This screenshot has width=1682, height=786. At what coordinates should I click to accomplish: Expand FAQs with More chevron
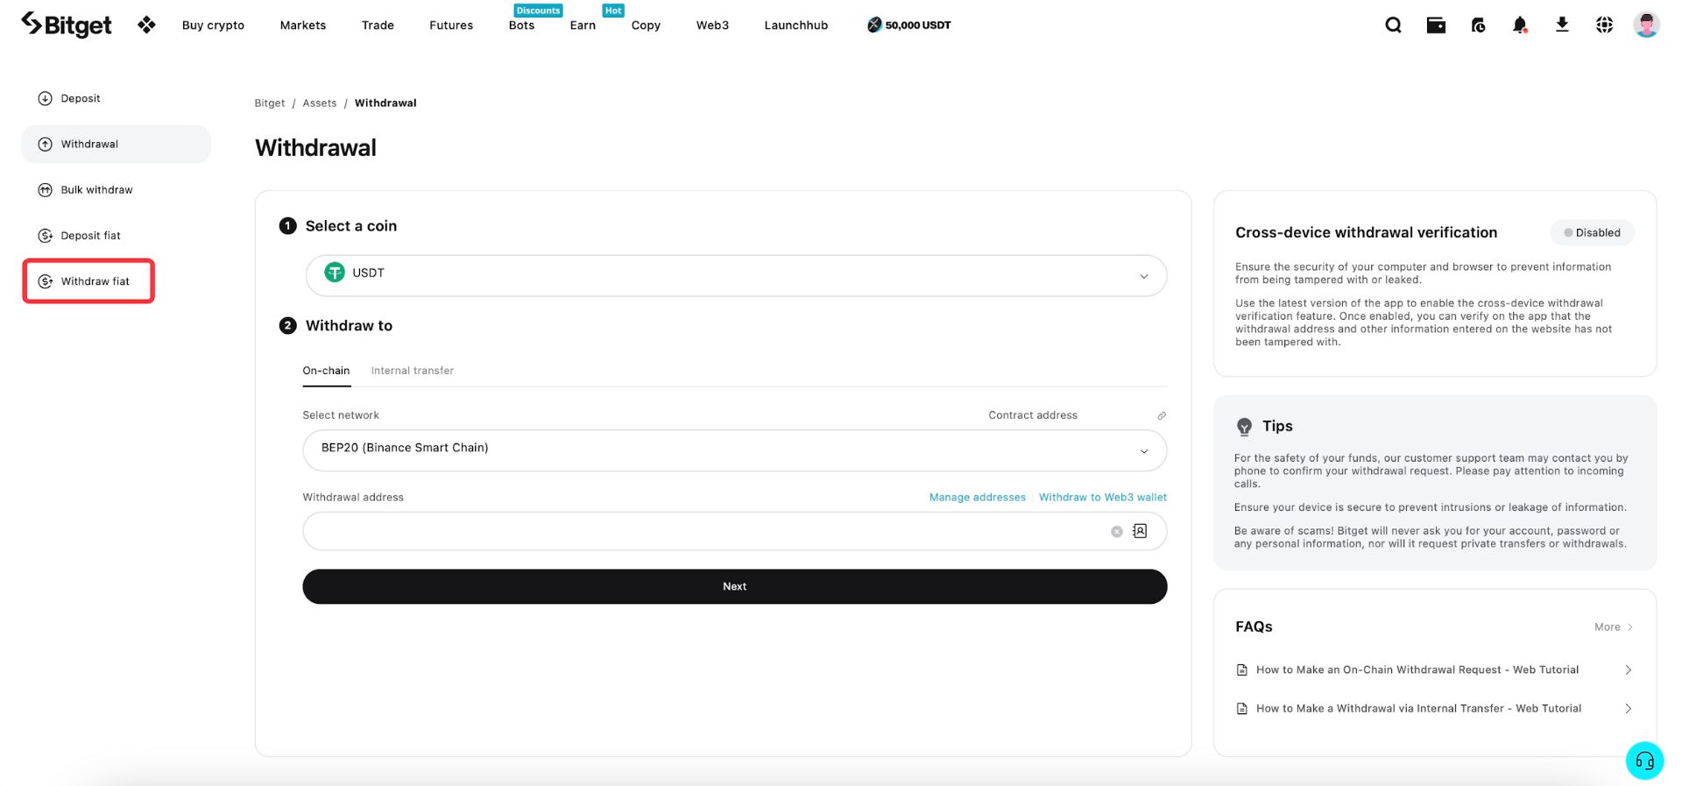[1629, 627]
